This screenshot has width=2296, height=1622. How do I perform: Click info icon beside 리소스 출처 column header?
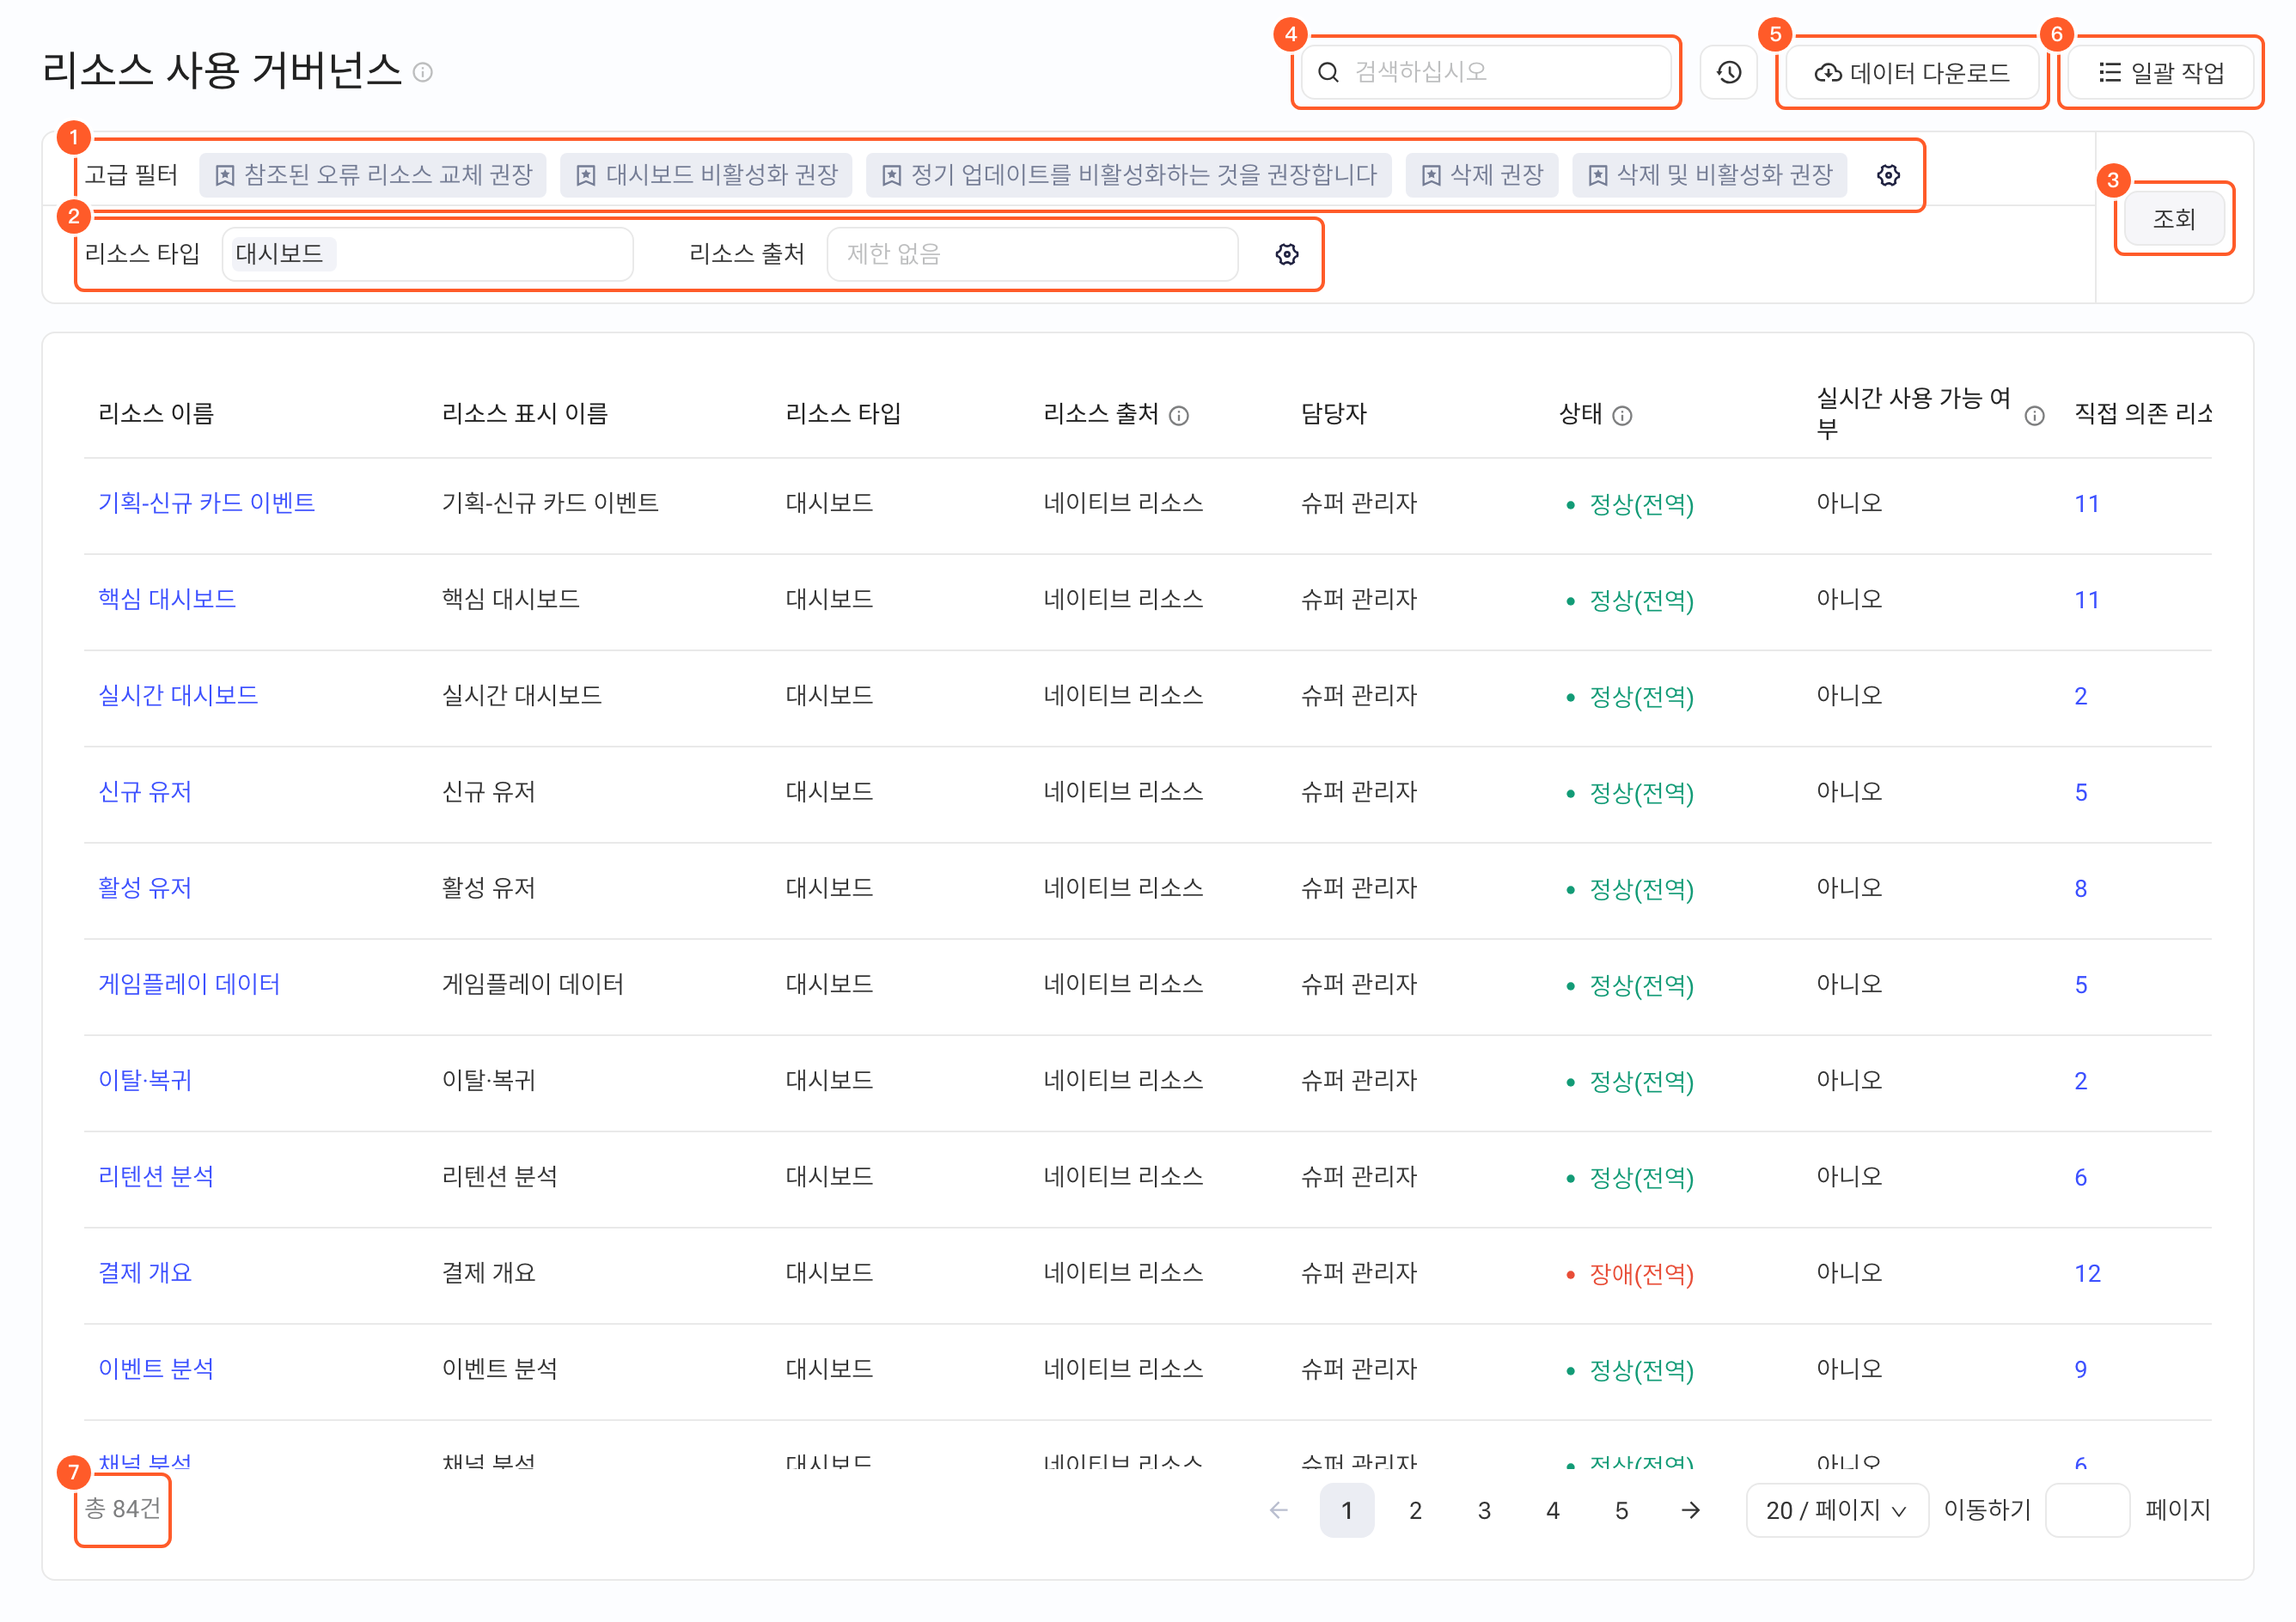coord(1179,415)
